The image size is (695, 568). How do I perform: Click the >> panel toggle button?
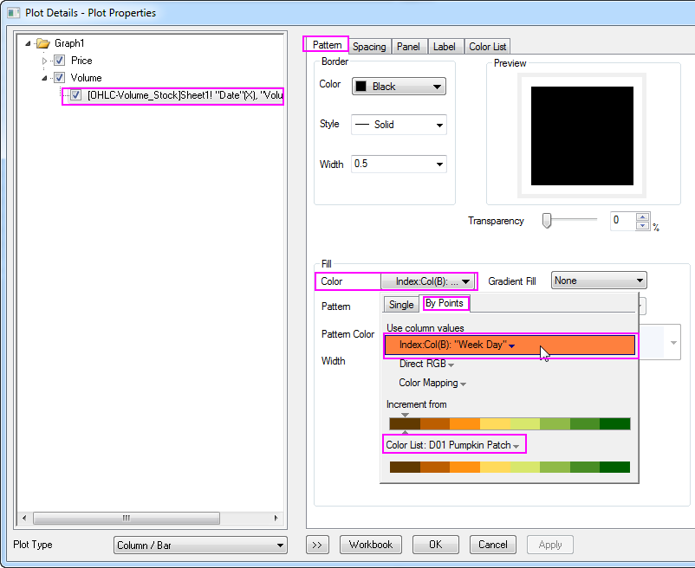(317, 545)
